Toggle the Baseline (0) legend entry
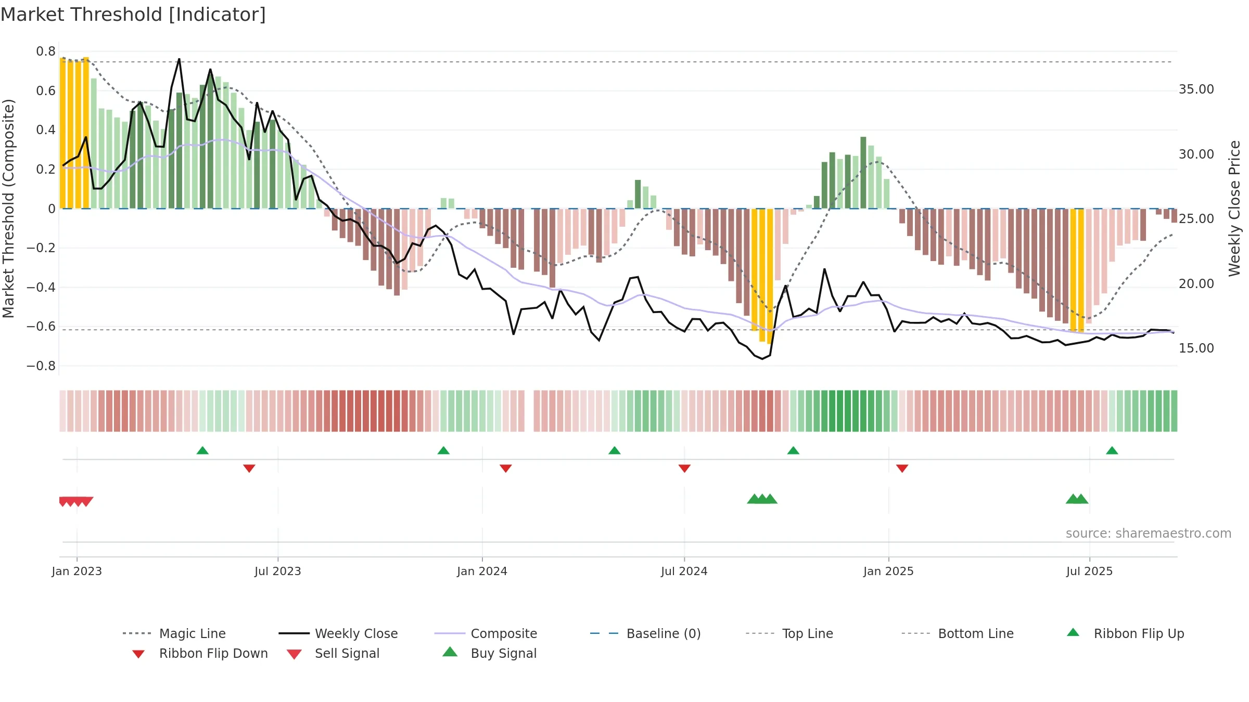Viewport: 1249px width, 702px height. point(645,633)
